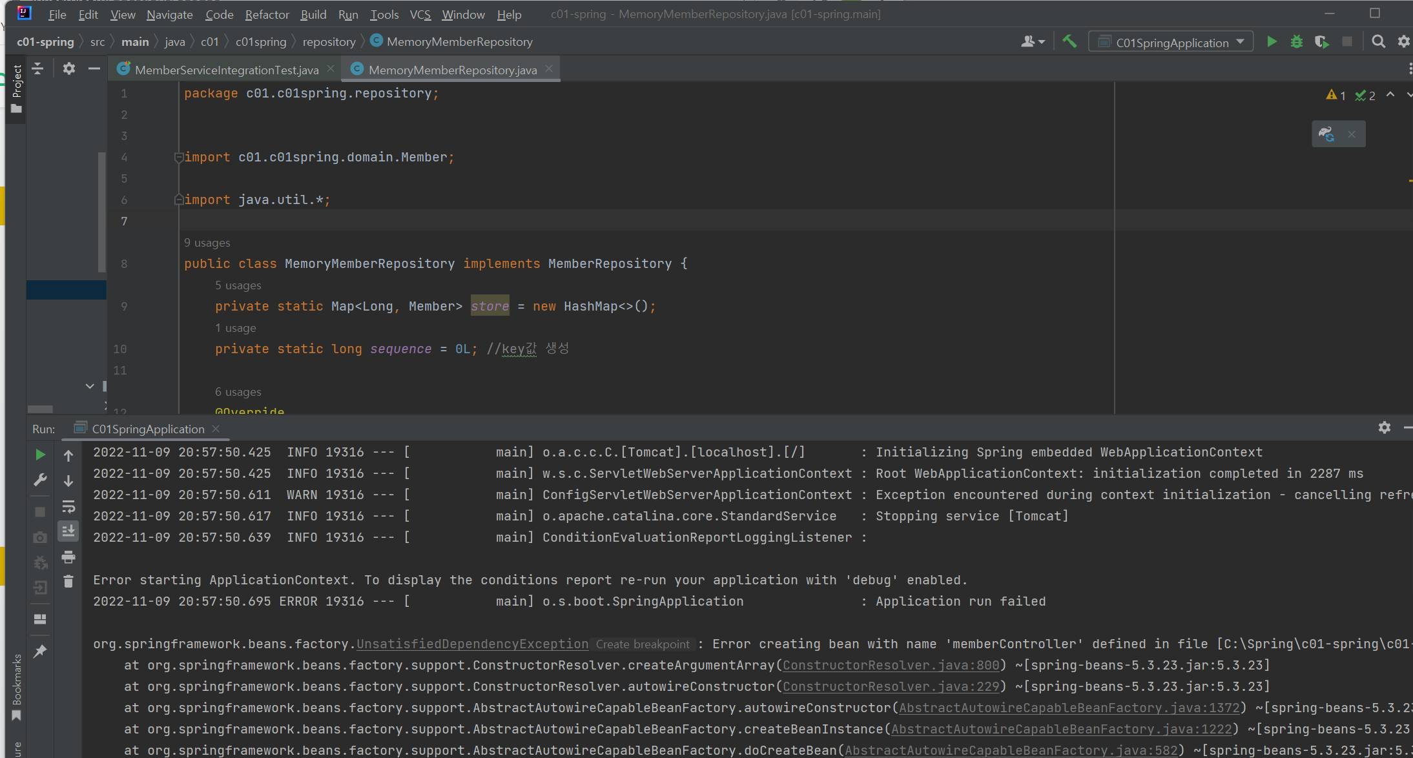
Task: Start debugging with the green bug icon
Action: [x=1297, y=42]
